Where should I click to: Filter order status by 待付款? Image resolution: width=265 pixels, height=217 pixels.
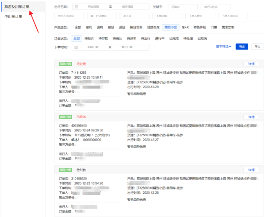coord(103,38)
